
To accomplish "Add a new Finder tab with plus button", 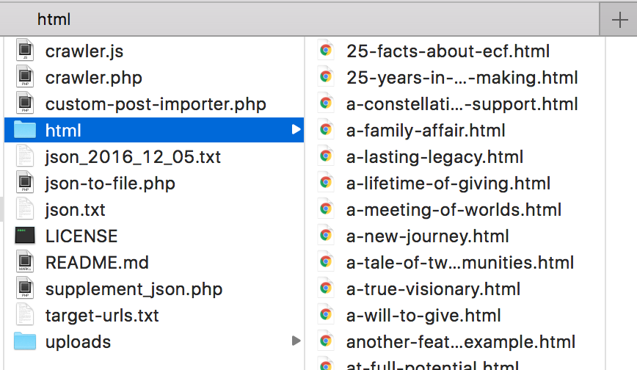I will 619,20.
